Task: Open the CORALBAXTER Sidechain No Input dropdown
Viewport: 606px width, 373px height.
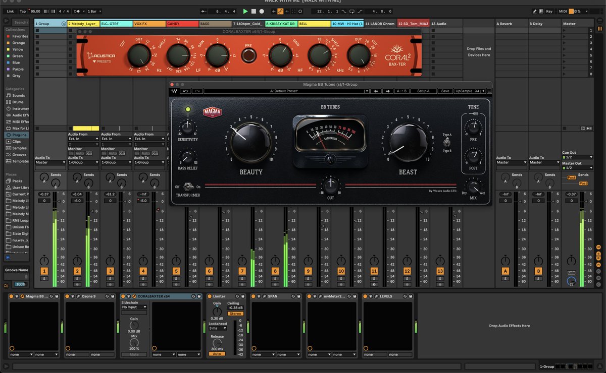Action: pyautogui.click(x=134, y=307)
